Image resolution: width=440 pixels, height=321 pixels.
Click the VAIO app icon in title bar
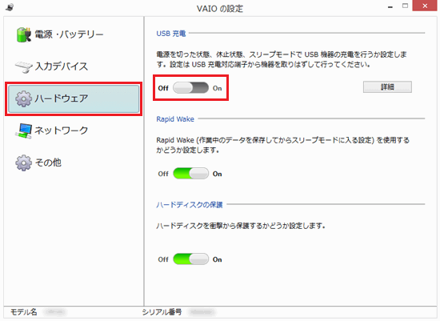(x=10, y=6)
